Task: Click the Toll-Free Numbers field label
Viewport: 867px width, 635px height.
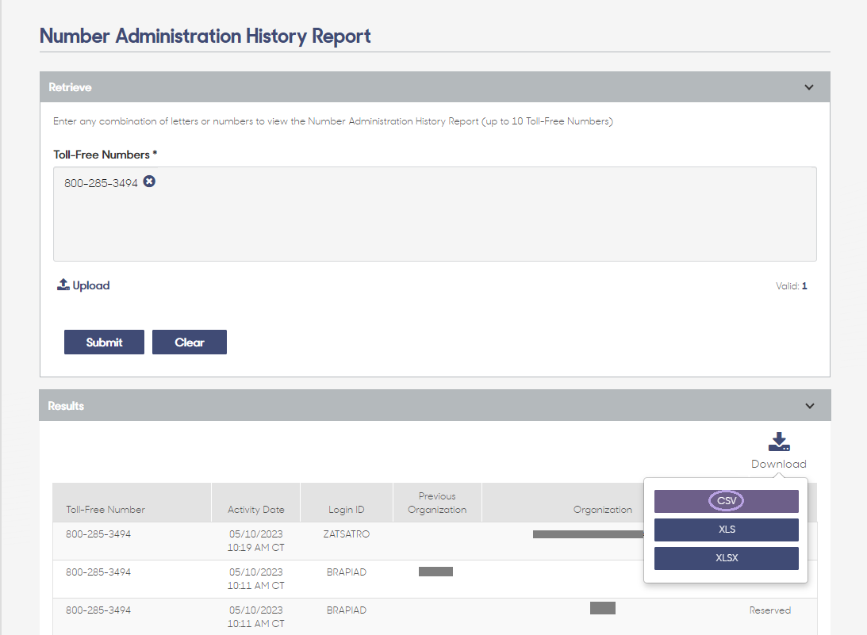Action: coord(105,155)
